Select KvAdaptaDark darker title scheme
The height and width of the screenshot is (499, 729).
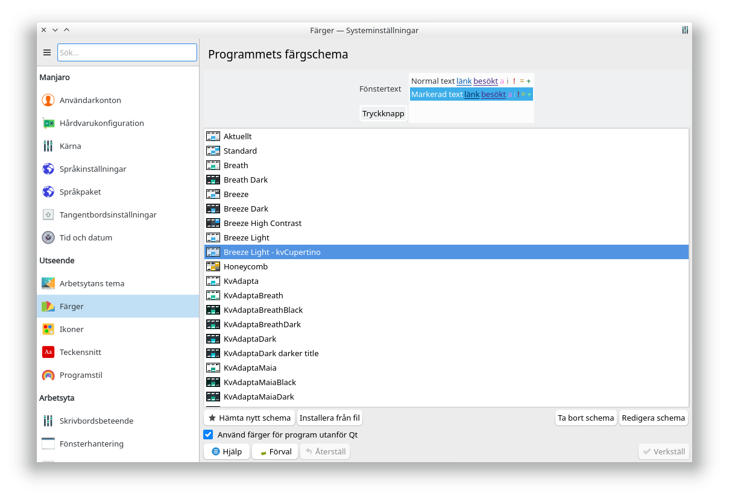coord(446,353)
